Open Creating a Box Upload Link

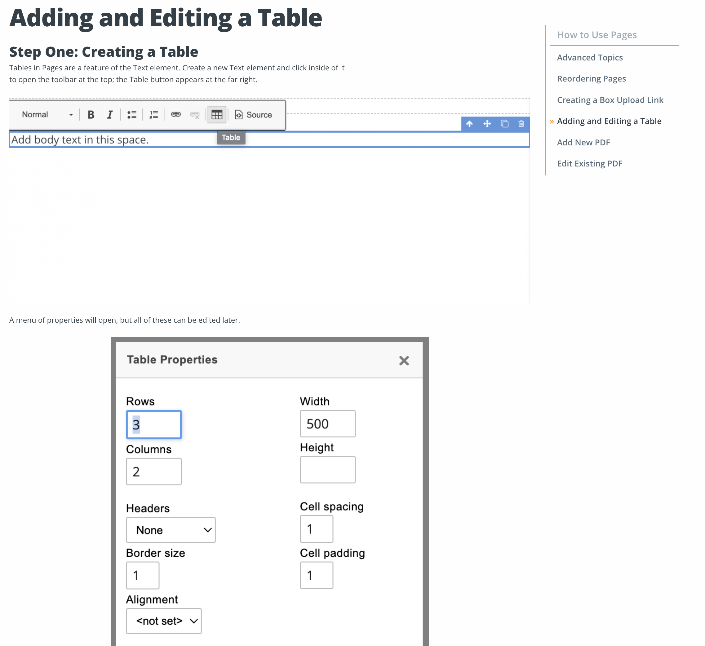pyautogui.click(x=610, y=100)
